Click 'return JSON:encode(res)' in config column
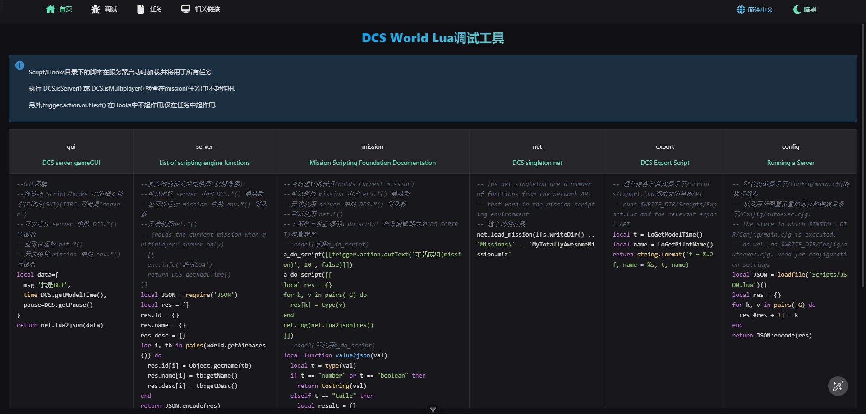 [772, 336]
